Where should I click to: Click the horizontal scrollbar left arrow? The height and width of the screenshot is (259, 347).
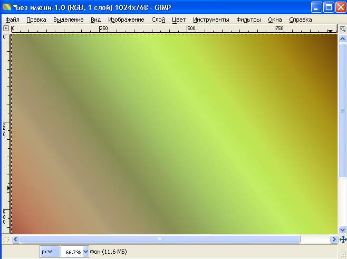point(16,239)
